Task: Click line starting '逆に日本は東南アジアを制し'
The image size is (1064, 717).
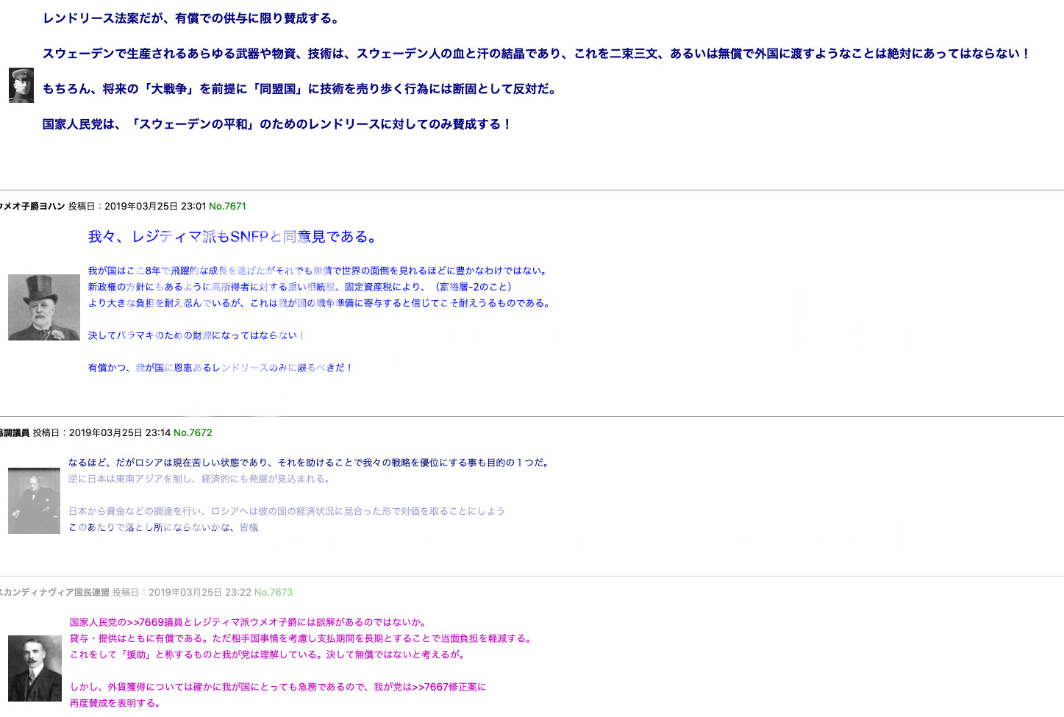Action: (x=201, y=479)
